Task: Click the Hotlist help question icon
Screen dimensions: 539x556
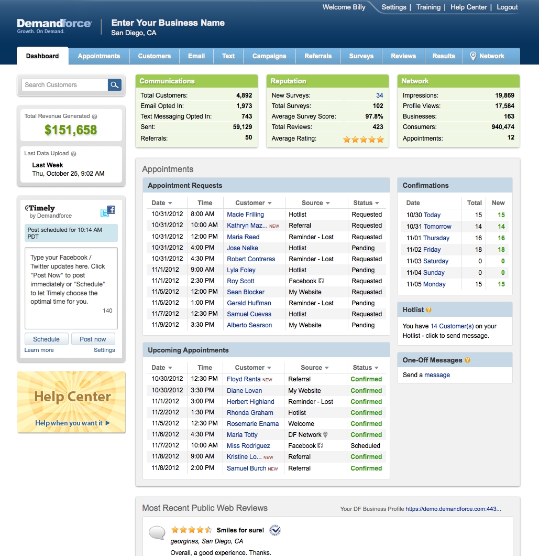Action: tap(428, 309)
